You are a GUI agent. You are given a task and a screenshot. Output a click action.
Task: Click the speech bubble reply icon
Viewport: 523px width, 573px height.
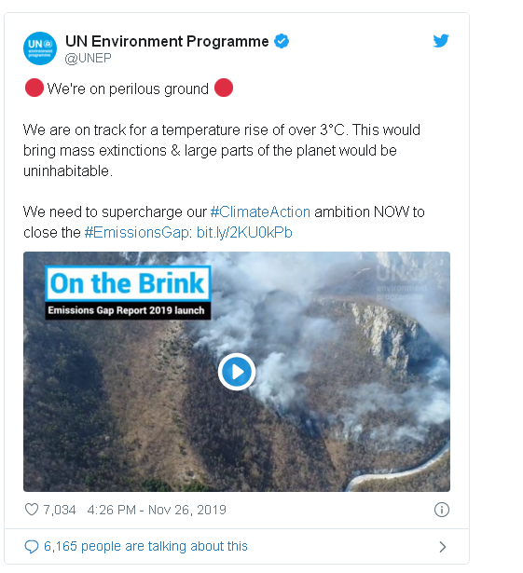pos(32,547)
